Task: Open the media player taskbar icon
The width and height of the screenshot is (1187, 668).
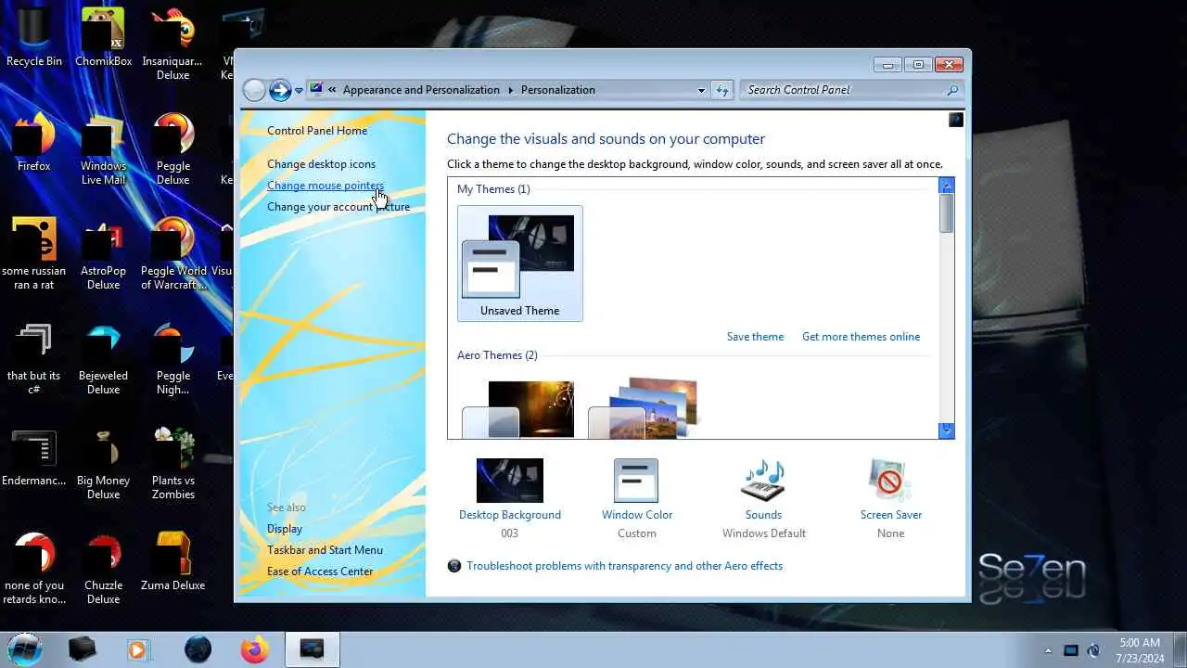Action: pos(138,650)
